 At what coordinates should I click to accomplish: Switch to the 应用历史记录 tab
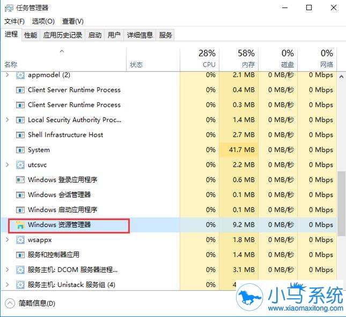[62, 35]
